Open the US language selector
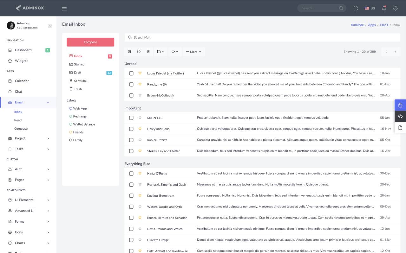 pyautogui.click(x=370, y=8)
